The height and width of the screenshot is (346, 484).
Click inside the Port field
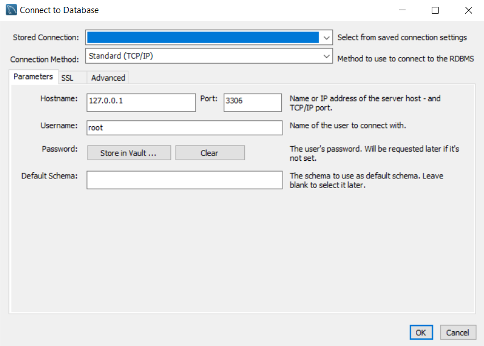pyautogui.click(x=252, y=102)
